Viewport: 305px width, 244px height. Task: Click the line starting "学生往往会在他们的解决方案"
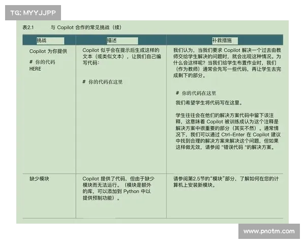225,115
